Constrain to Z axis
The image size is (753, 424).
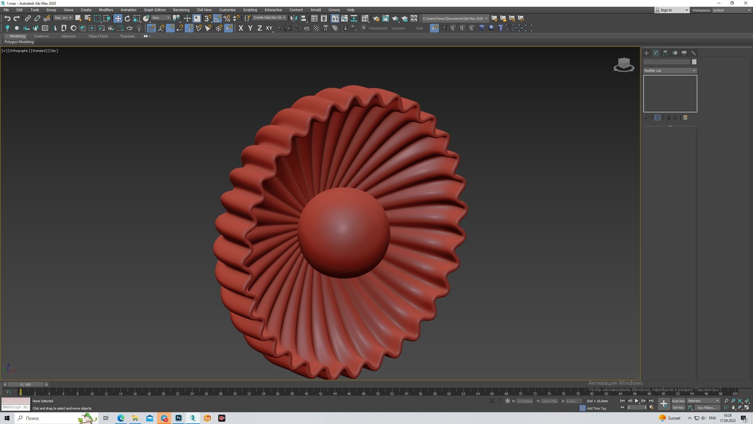[x=260, y=28]
